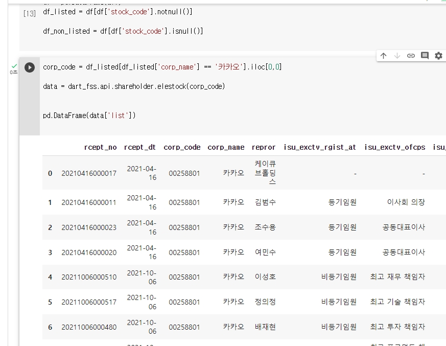446x346 pixels.
Task: Click df_non_listed isnull code line
Action: (123, 31)
